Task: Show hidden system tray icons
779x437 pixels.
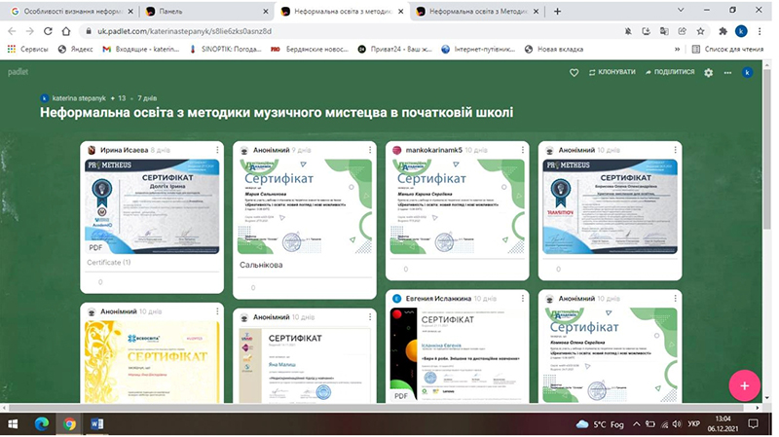Action: [636, 424]
